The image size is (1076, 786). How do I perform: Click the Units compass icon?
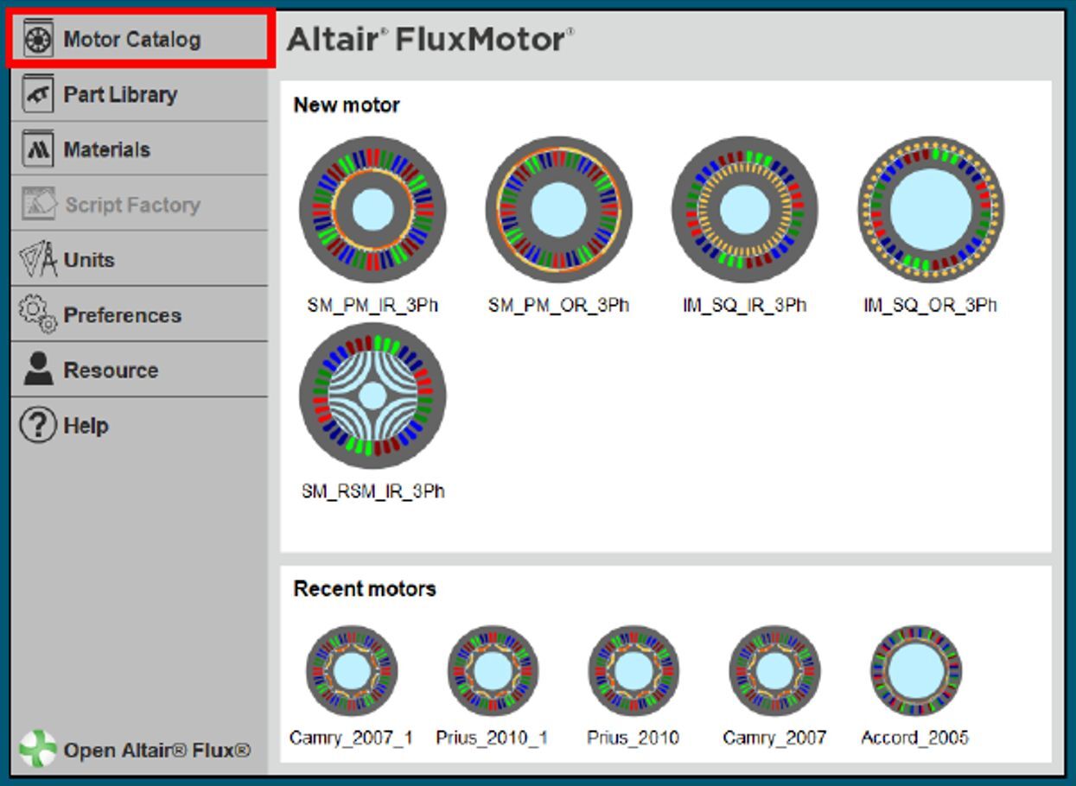point(38,259)
